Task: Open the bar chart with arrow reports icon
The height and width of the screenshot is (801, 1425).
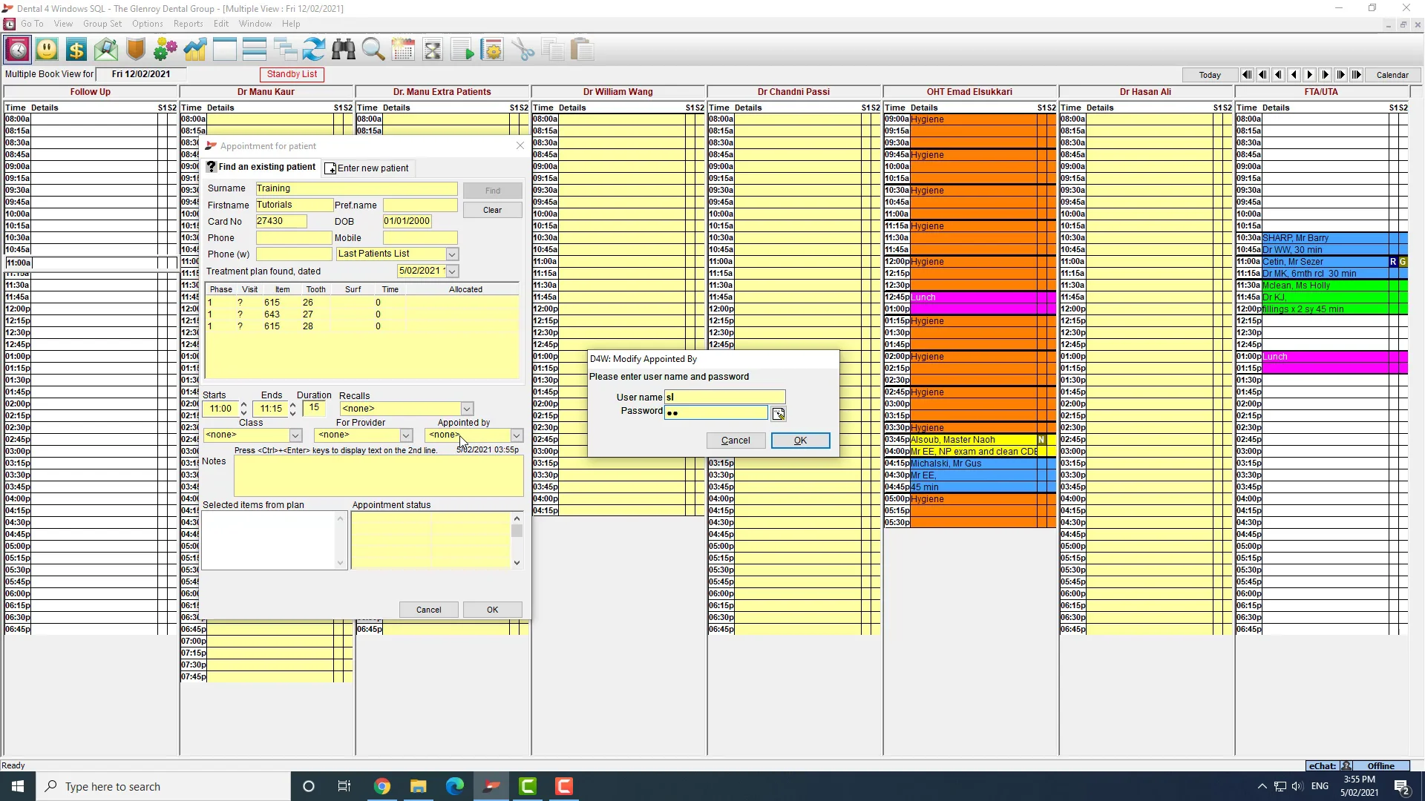Action: [195, 50]
